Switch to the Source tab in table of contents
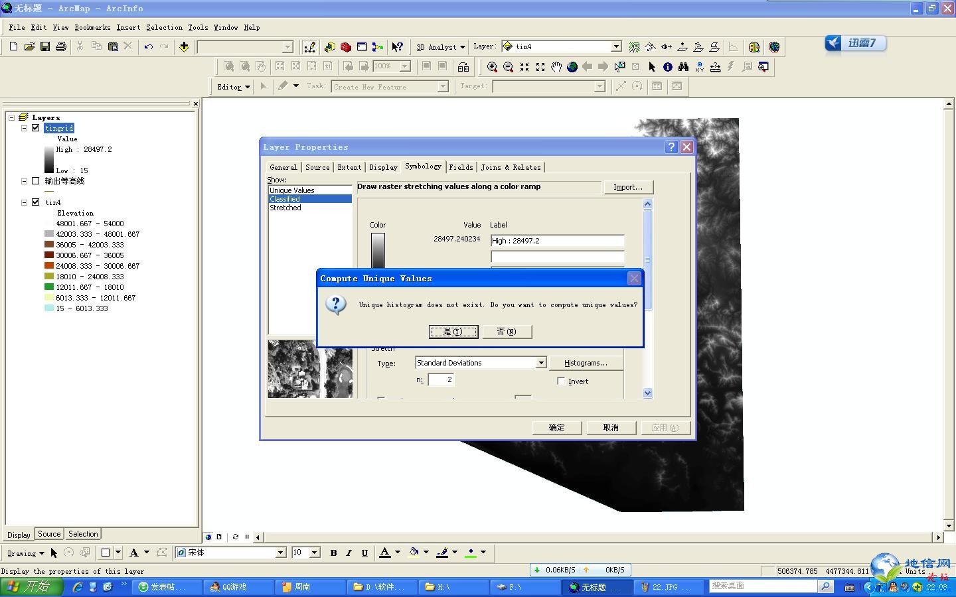This screenshot has width=956, height=597. (x=49, y=534)
